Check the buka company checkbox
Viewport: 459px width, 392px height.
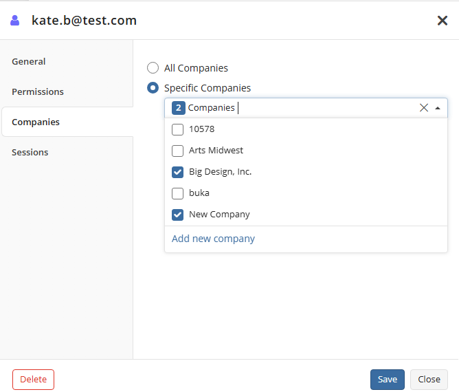pos(178,193)
